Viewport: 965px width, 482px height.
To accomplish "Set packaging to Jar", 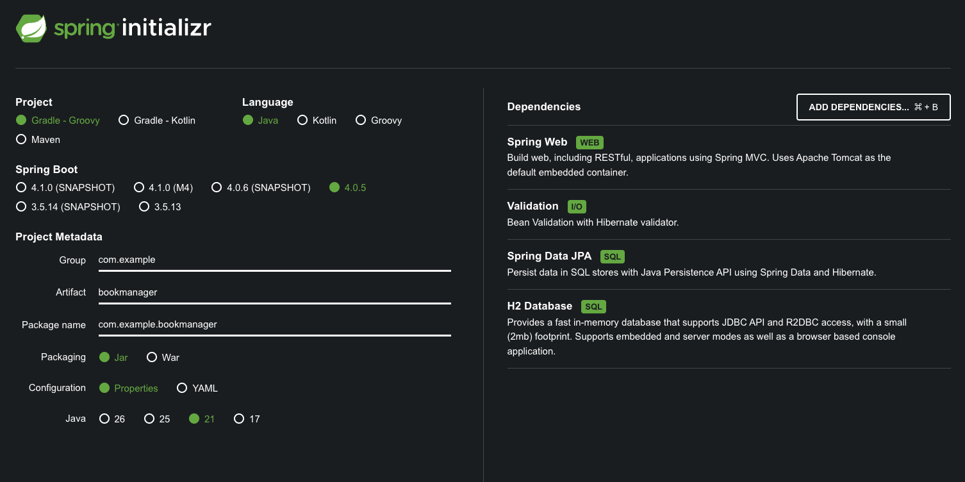I will tap(113, 358).
